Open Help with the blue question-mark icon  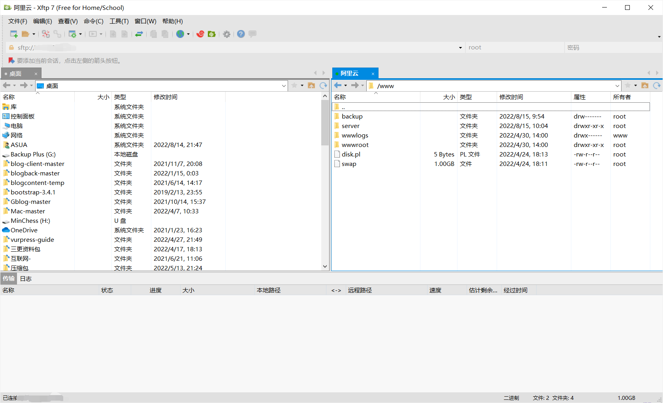(x=241, y=34)
